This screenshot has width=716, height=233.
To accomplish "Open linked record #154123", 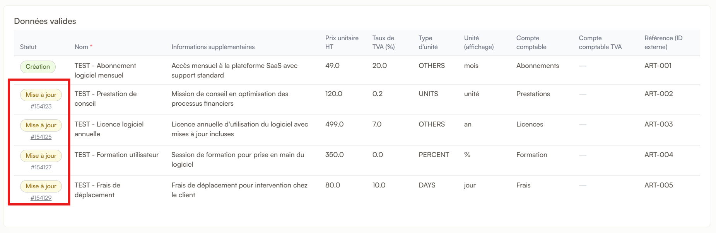I will (x=41, y=106).
